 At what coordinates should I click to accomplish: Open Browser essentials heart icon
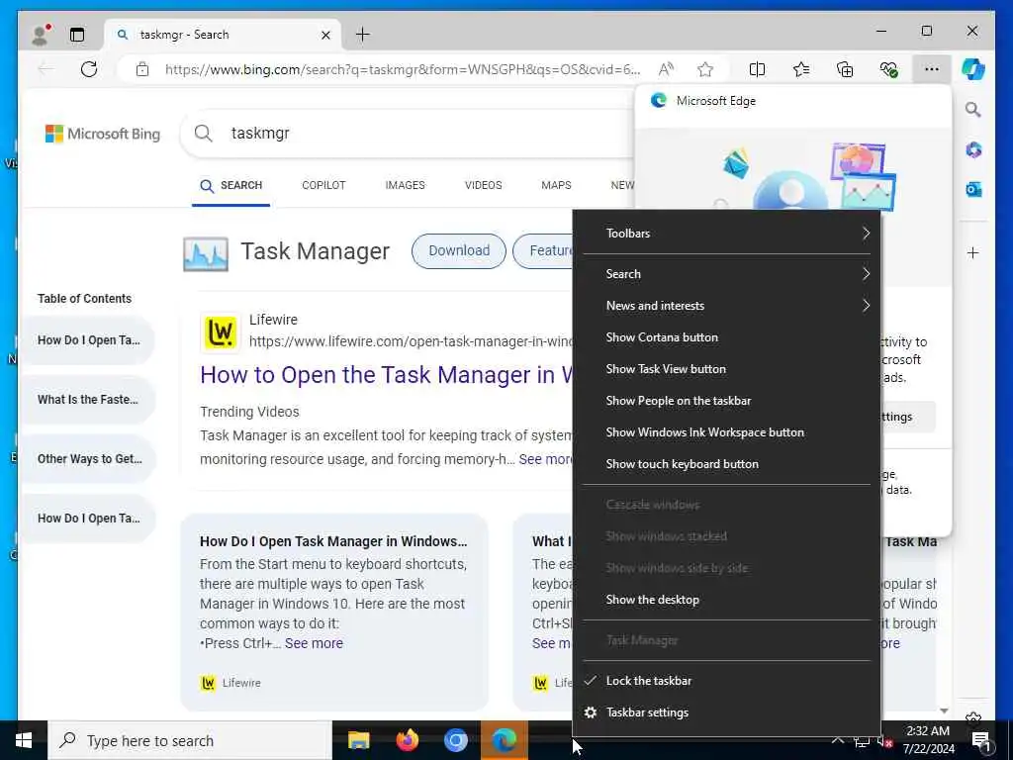[889, 69]
